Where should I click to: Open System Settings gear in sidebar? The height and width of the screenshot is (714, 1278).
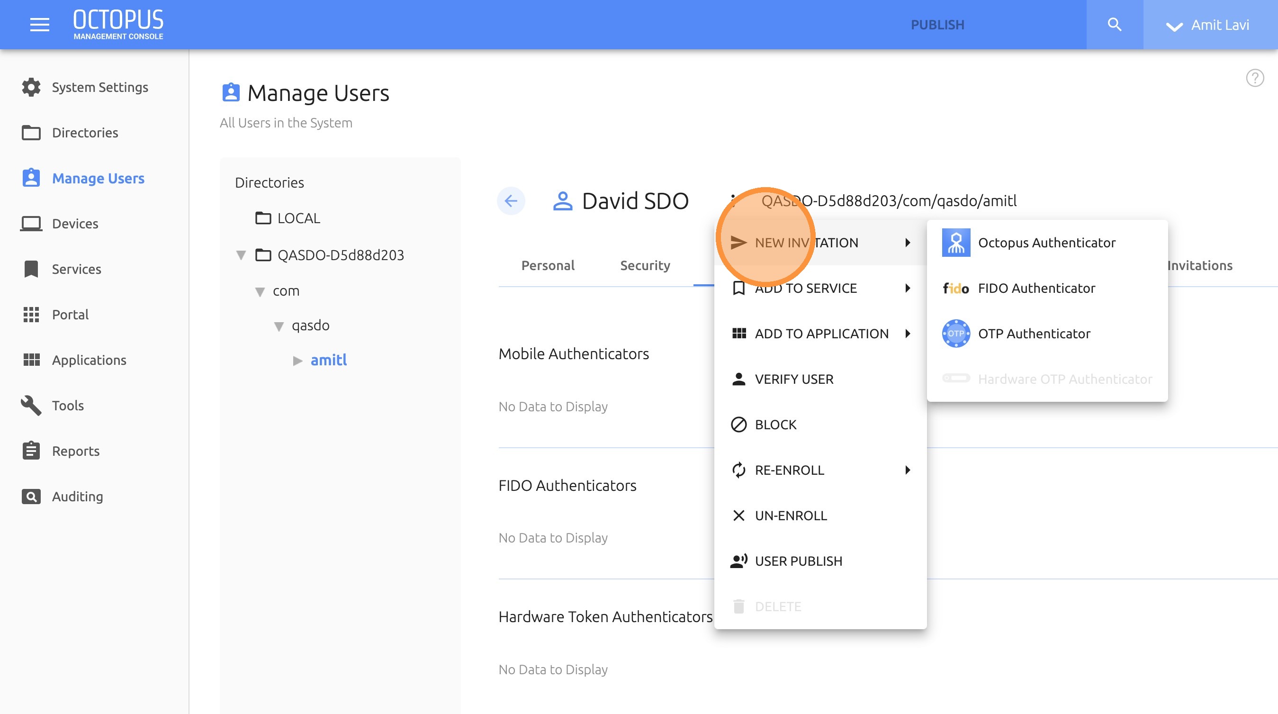(31, 87)
